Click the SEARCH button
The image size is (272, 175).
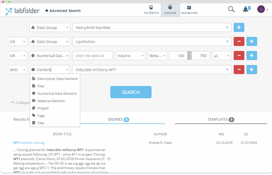coord(131,92)
